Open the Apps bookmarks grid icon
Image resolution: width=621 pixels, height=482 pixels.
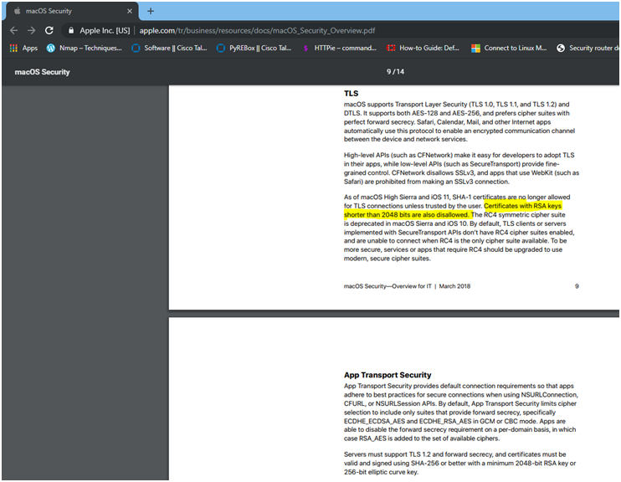[x=13, y=48]
